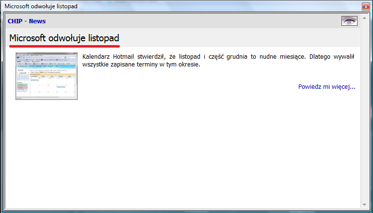
Task: Click the 'CHIP - News' header link
Action: click(27, 21)
